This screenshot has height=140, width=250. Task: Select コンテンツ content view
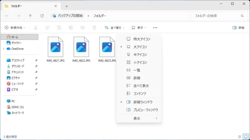pos(139,93)
